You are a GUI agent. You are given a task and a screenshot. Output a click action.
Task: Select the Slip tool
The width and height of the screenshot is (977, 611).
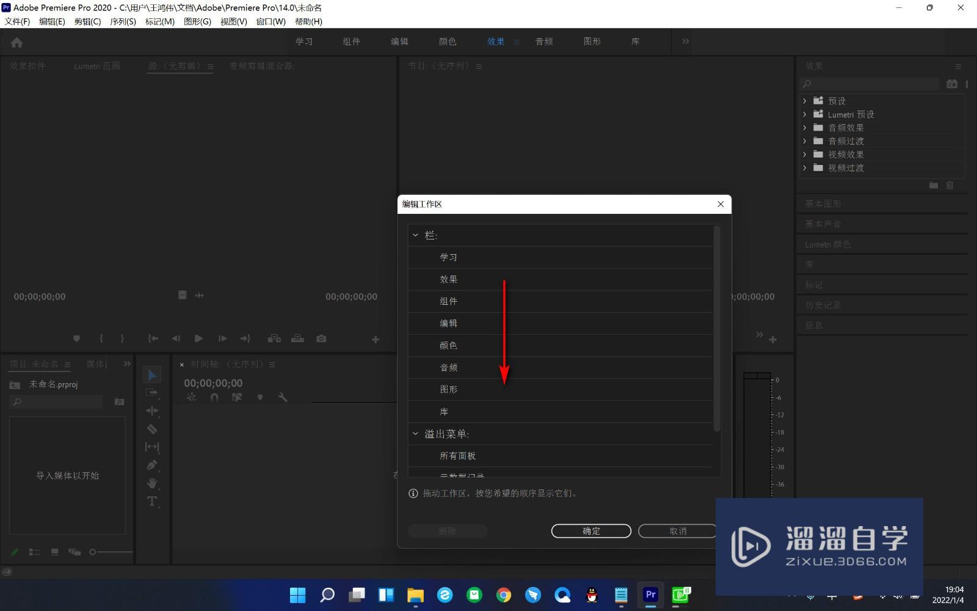click(x=152, y=447)
